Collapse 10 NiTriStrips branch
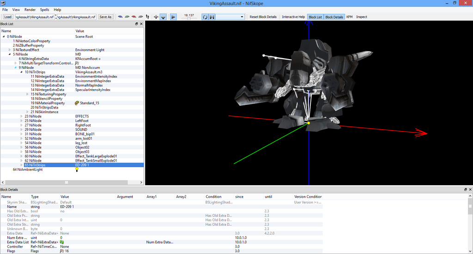 pos(21,72)
